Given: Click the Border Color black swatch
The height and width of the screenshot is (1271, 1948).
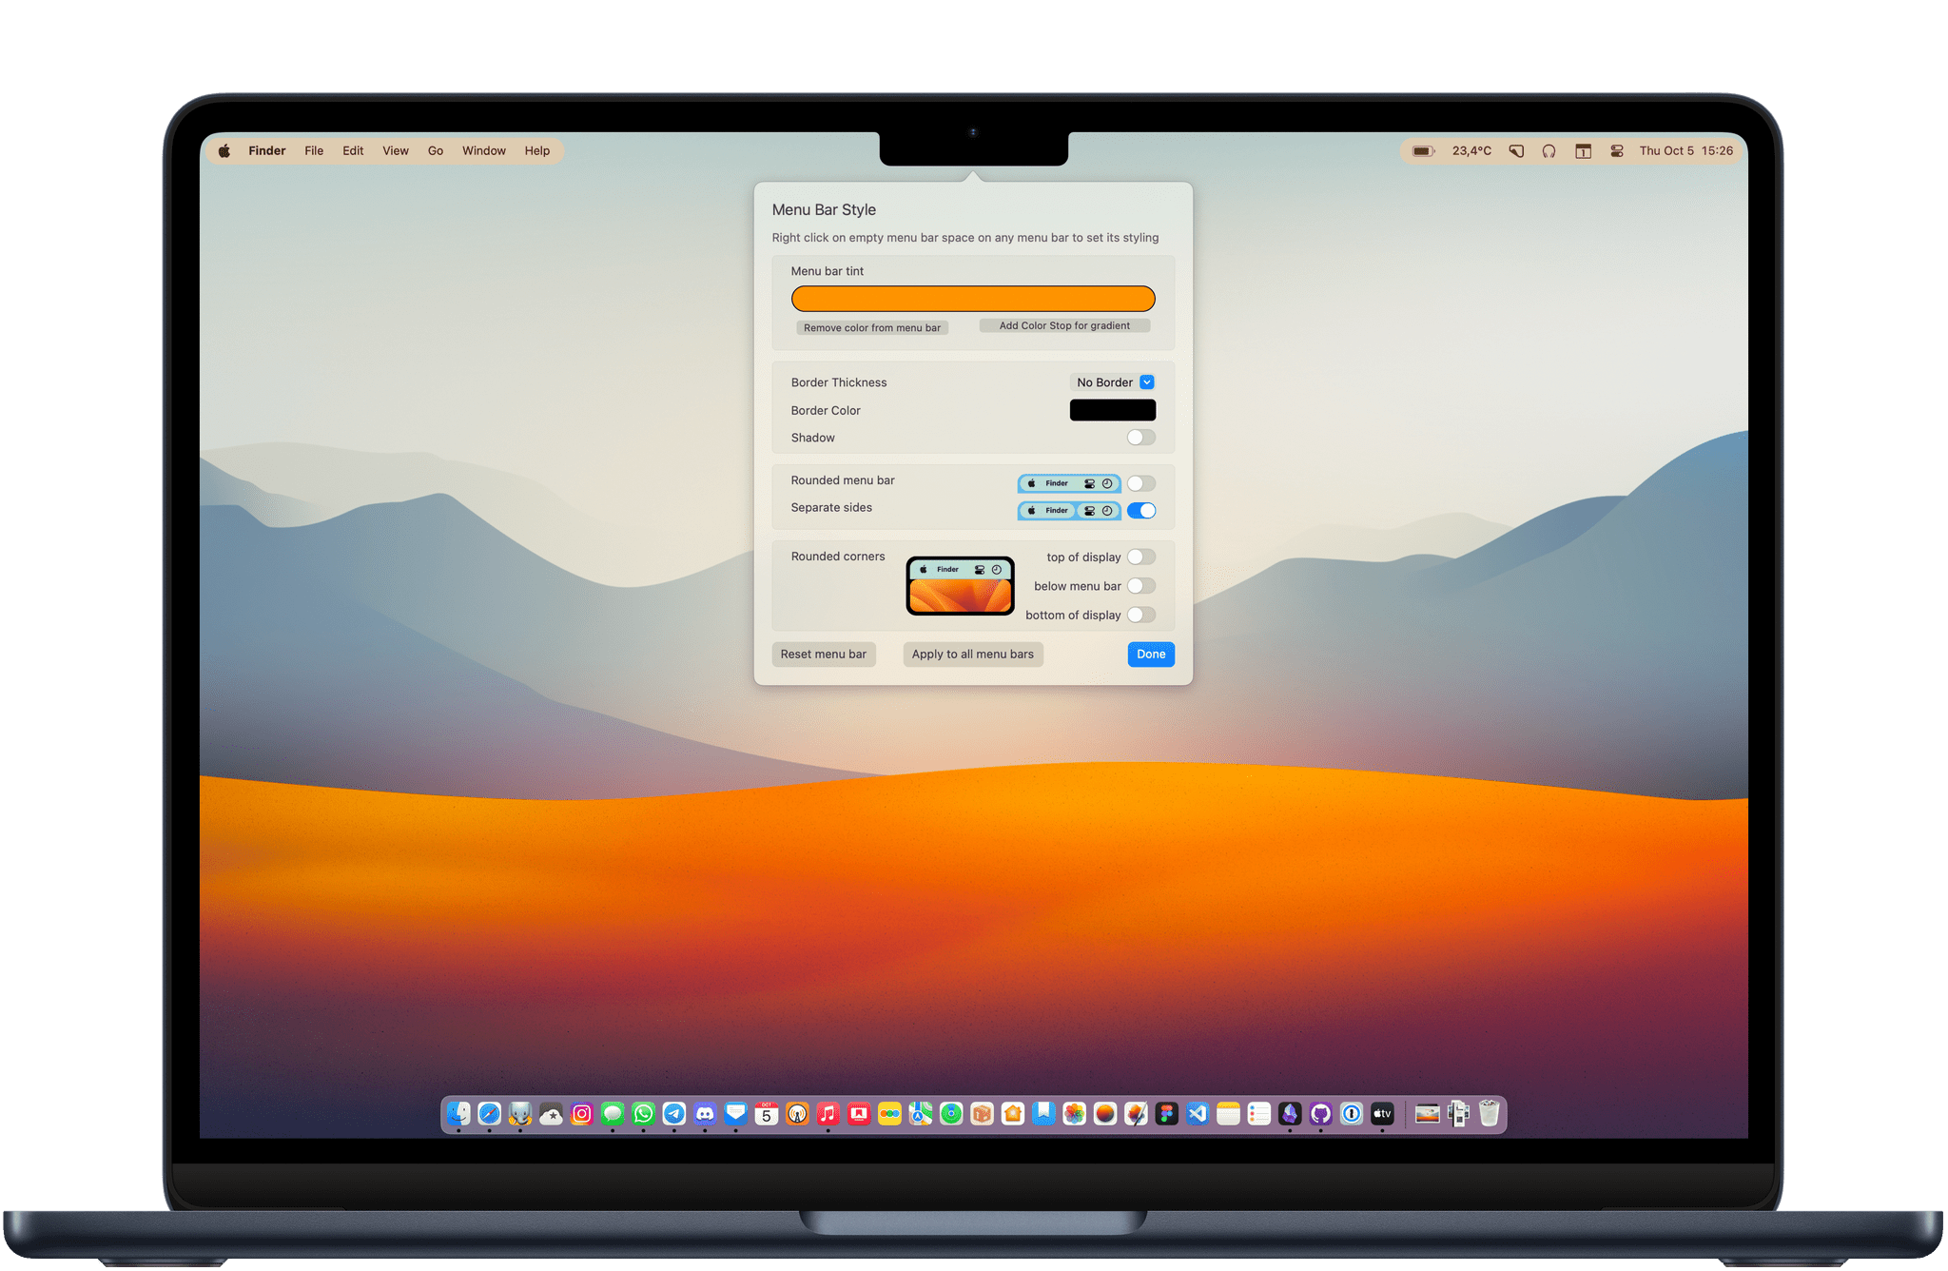Looking at the screenshot, I should pos(1115,410).
